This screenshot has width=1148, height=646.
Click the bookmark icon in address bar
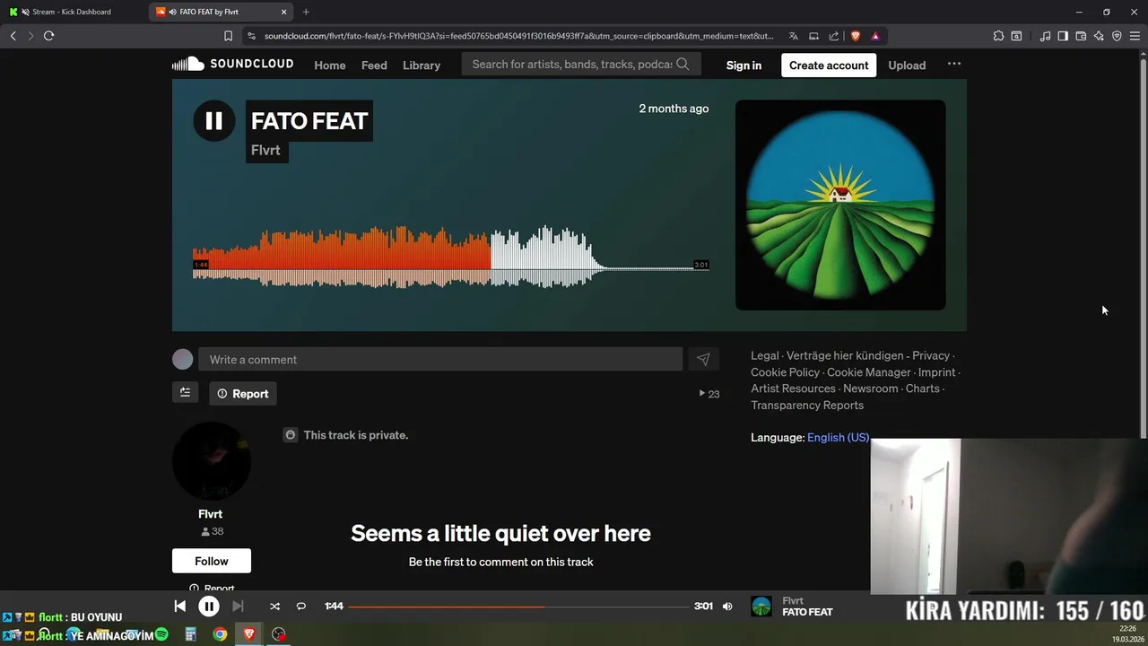click(x=228, y=36)
